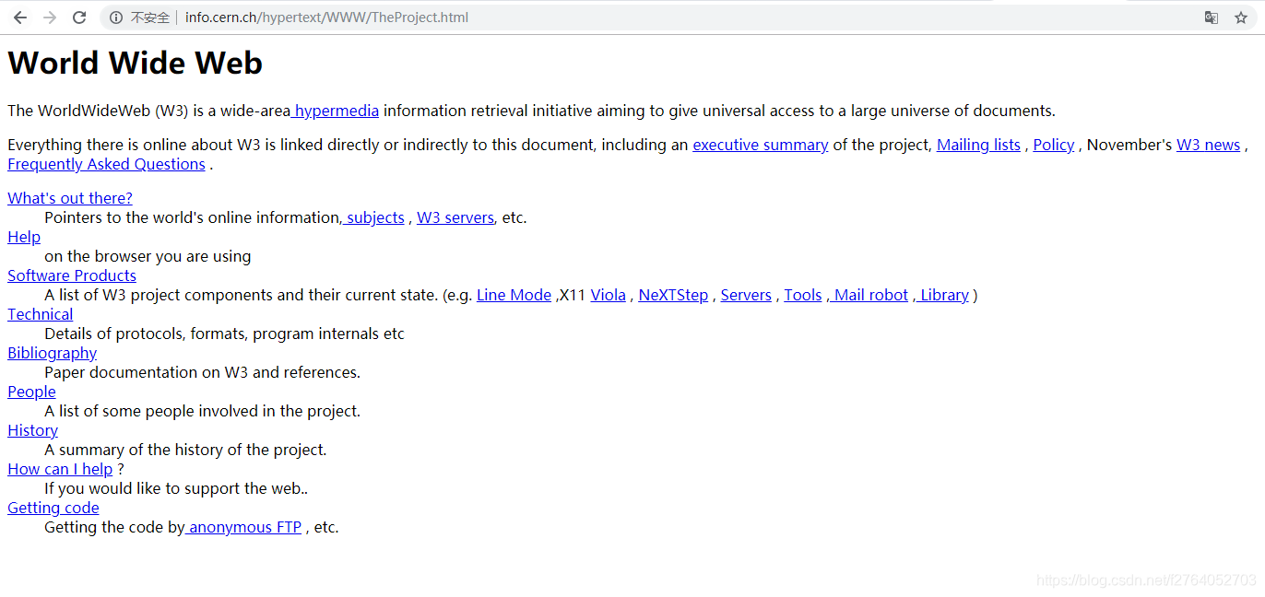Follow the Library link

click(x=941, y=295)
